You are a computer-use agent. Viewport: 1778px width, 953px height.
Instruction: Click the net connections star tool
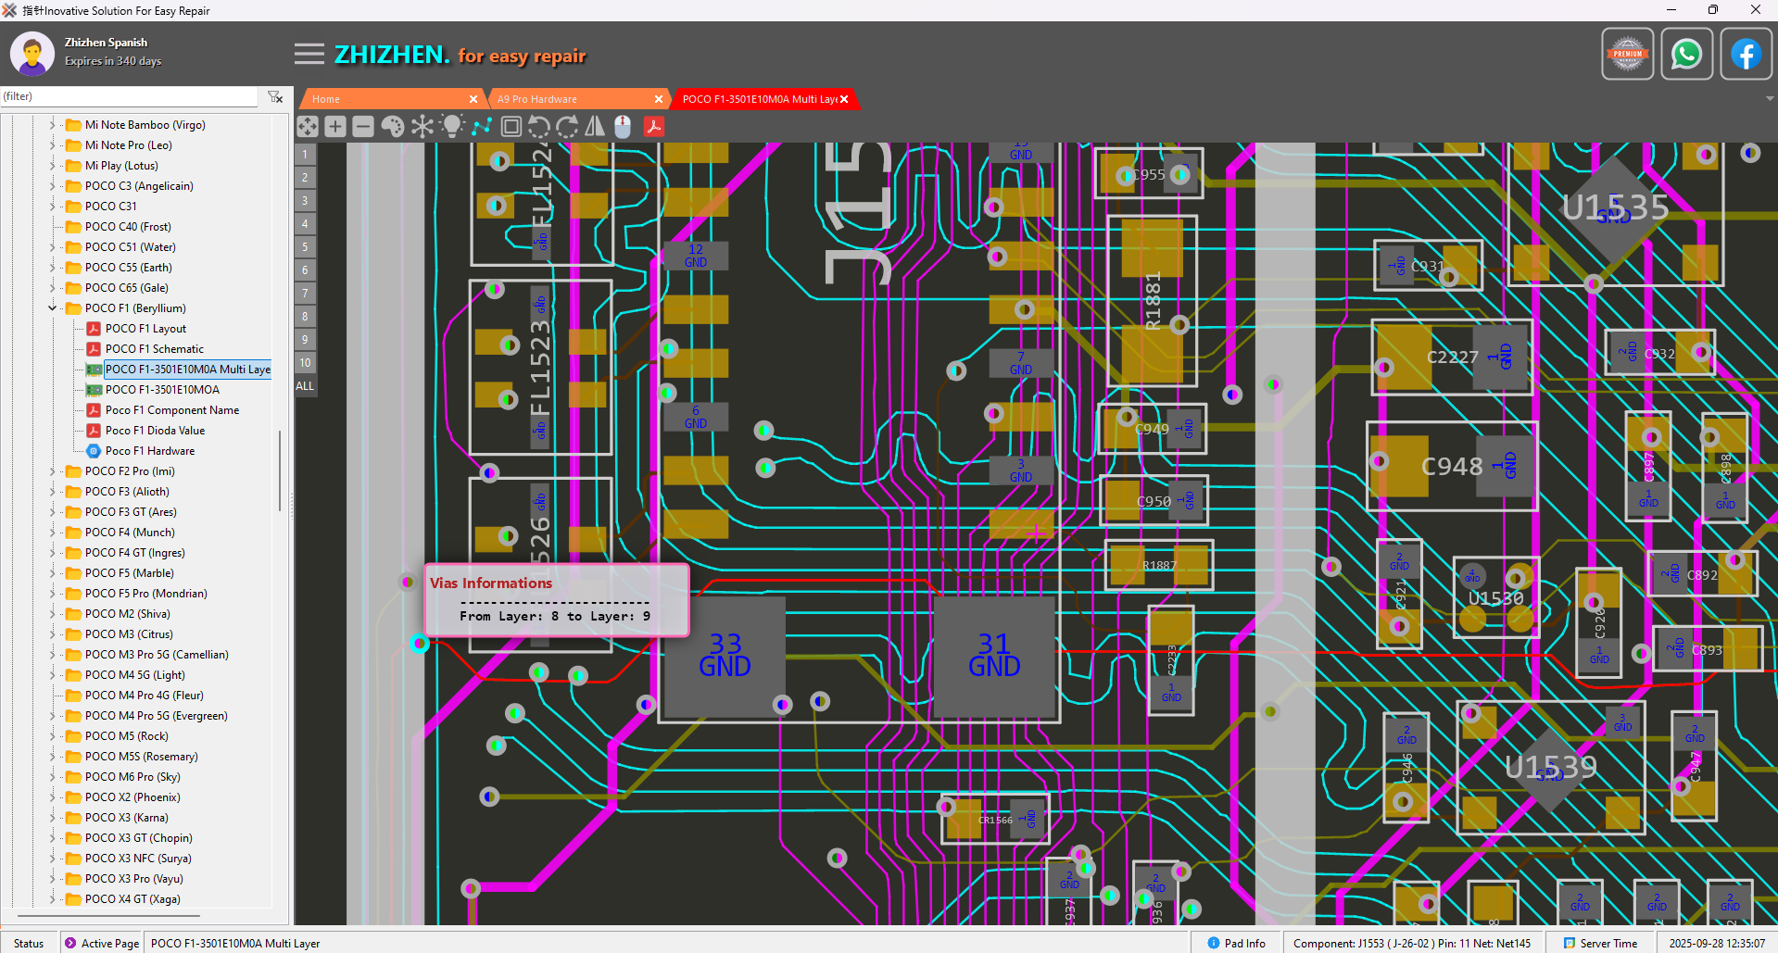tap(422, 126)
